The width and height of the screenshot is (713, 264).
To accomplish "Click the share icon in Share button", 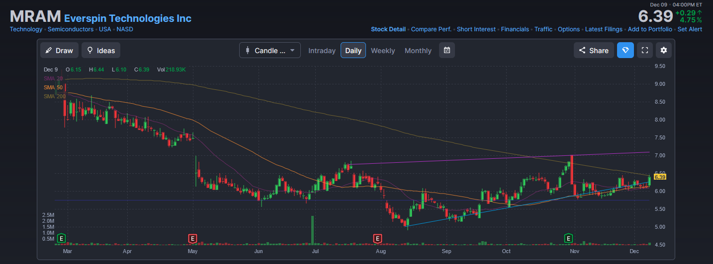I will (582, 50).
